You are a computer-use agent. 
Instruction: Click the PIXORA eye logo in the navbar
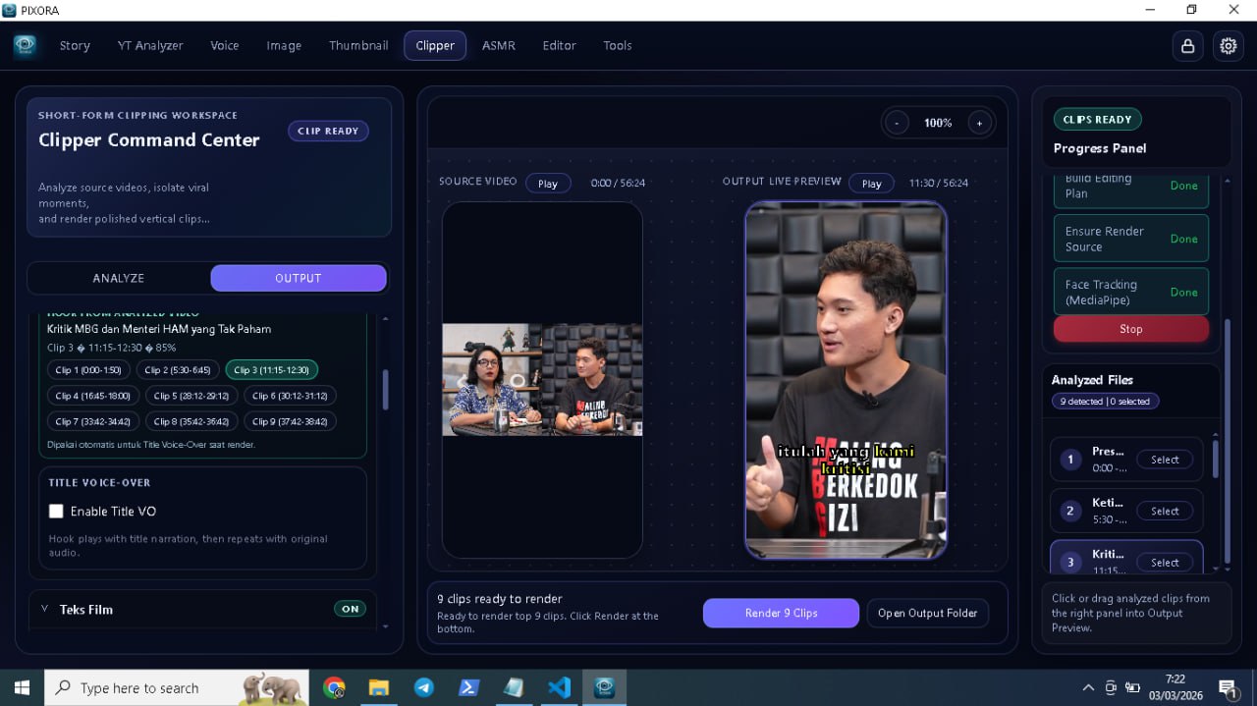pos(25,45)
